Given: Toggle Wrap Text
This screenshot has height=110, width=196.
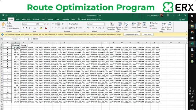Looking at the screenshot, I should click(x=73, y=24).
